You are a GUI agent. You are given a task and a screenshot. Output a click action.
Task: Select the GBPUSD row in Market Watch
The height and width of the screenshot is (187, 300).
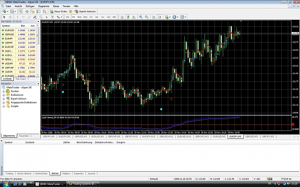[x=18, y=34]
